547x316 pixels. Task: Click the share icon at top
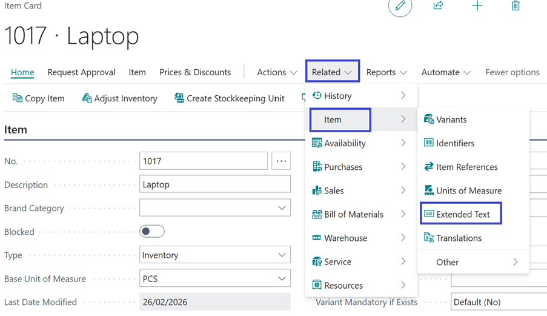[x=438, y=5]
